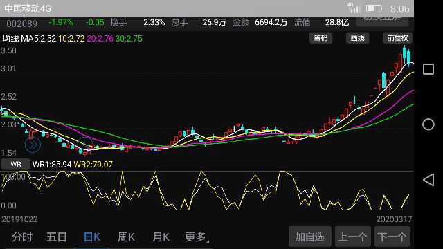
Task: Toggle the 筹码 chip distribution view
Action: 320,38
